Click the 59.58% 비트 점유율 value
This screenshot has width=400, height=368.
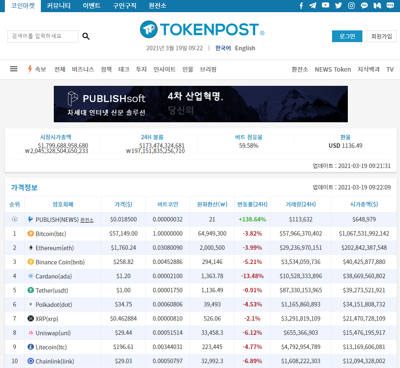tap(249, 146)
